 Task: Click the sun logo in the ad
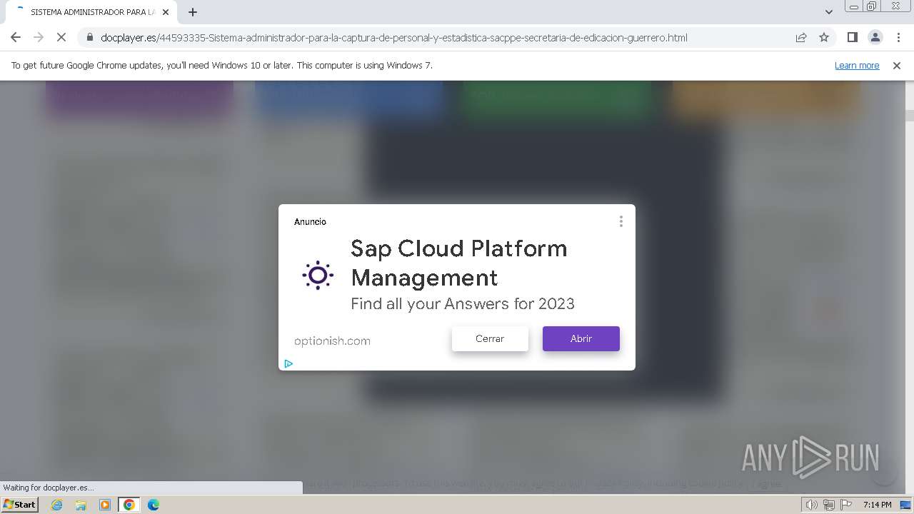[x=318, y=275]
